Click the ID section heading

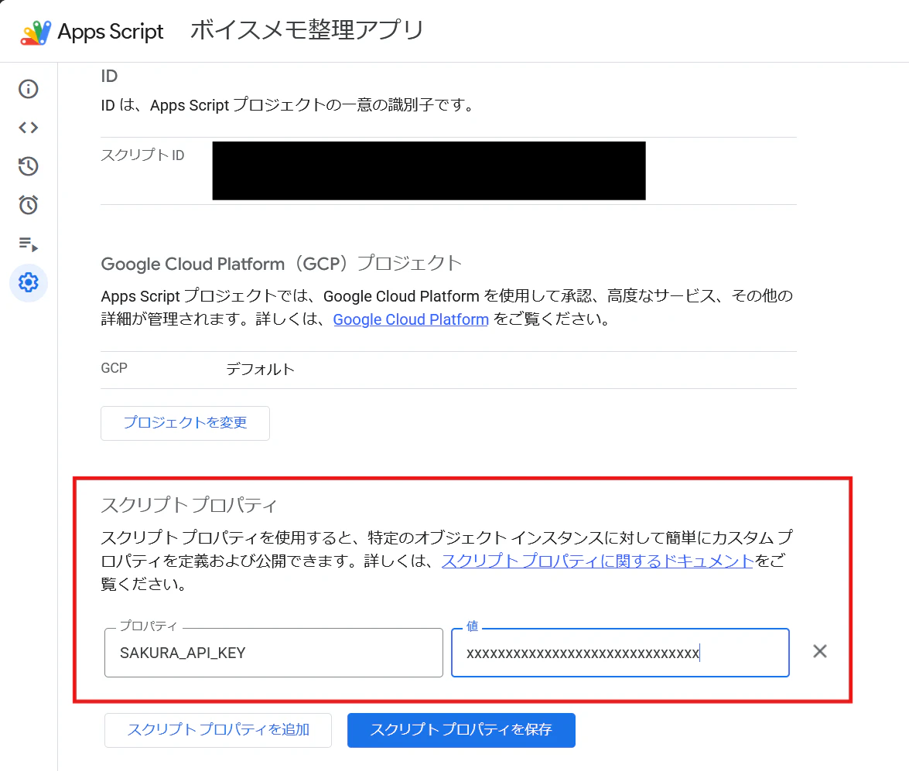point(109,76)
